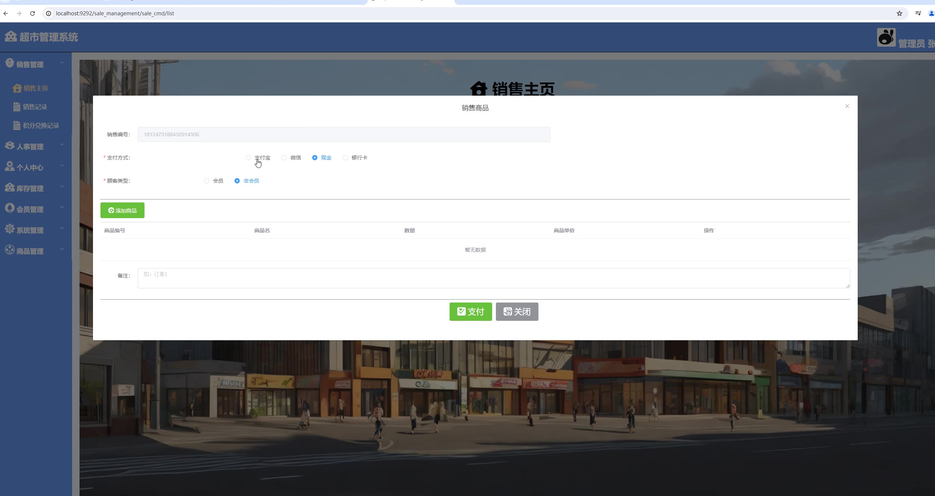The image size is (935, 496).
Task: Open 销售记录 menu item
Action: tap(35, 107)
